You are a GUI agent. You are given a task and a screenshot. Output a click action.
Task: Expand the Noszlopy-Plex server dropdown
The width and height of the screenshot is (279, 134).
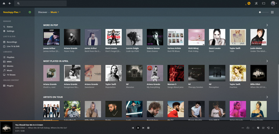pyautogui.click(x=12, y=12)
